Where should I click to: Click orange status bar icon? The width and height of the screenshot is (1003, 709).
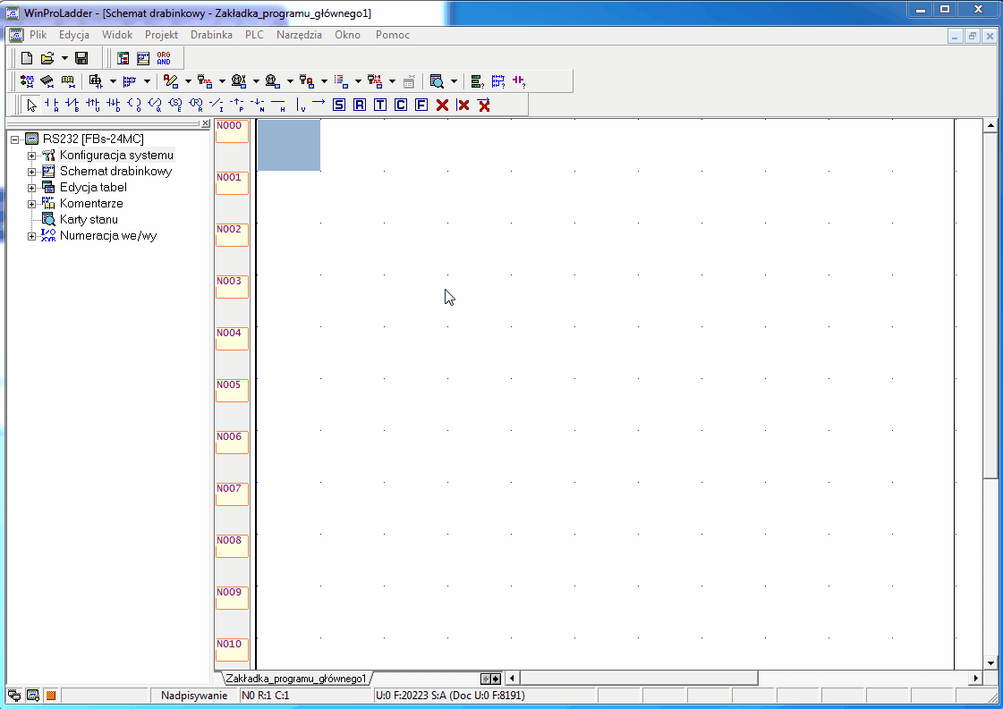[50, 696]
